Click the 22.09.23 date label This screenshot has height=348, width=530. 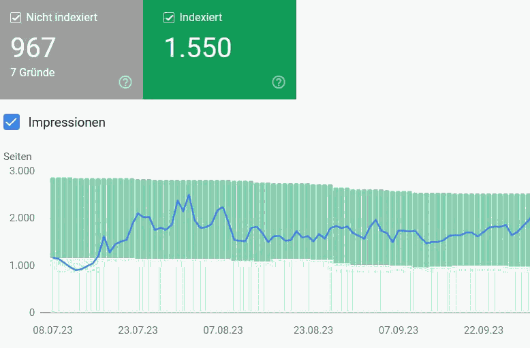click(484, 330)
